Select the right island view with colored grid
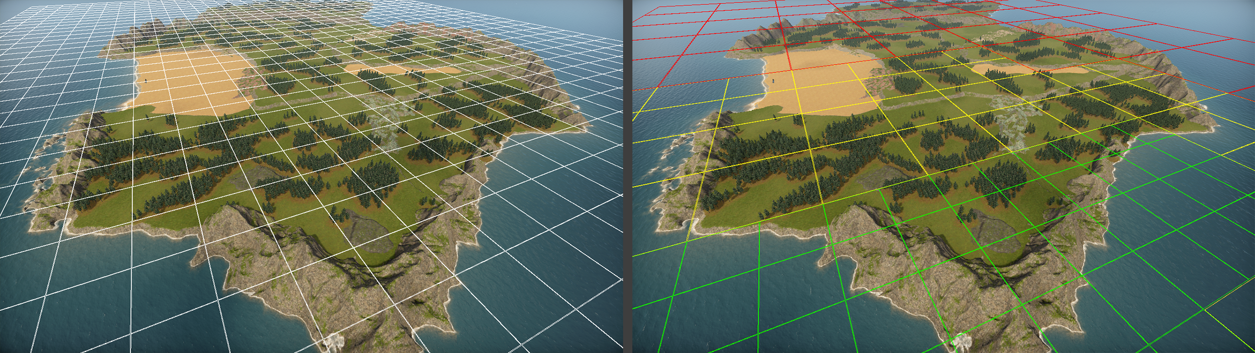This screenshot has height=353, width=1255. [944, 176]
